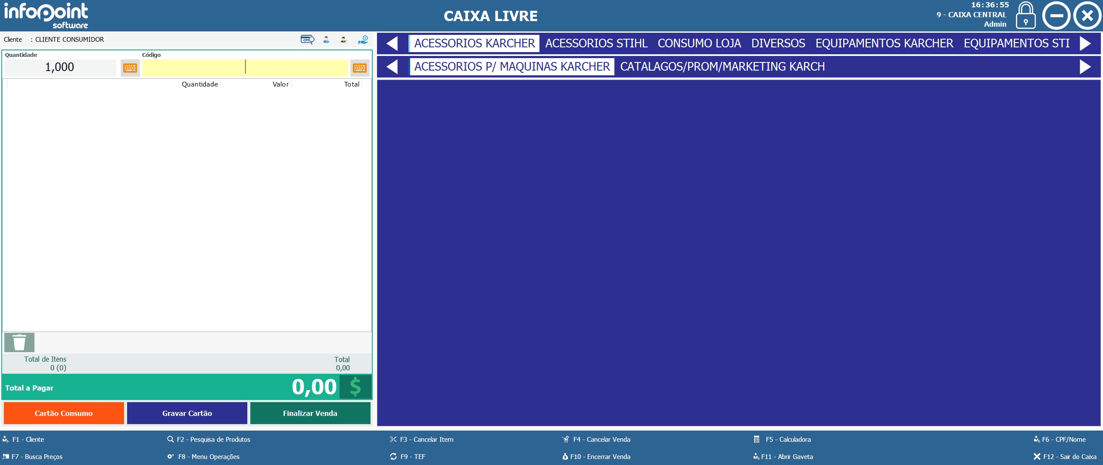This screenshot has height=465, width=1103.
Task: Click the Gravar Cartão button
Action: point(187,413)
